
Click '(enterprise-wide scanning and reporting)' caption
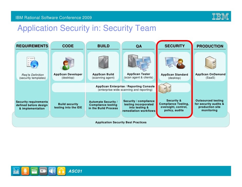point(125,90)
